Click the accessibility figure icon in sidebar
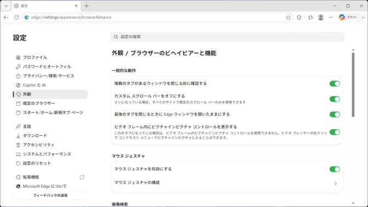368x207 pixels. [x=18, y=145]
